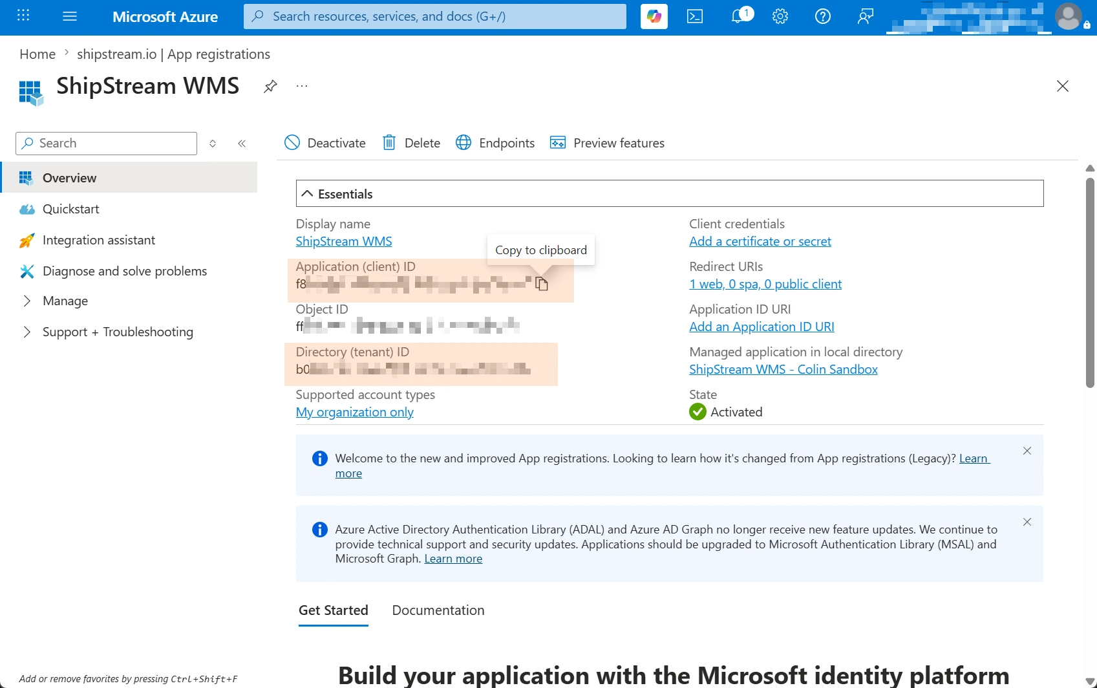Select Overview in the side menu
Viewport: 1097px width, 688px height.
pos(129,178)
